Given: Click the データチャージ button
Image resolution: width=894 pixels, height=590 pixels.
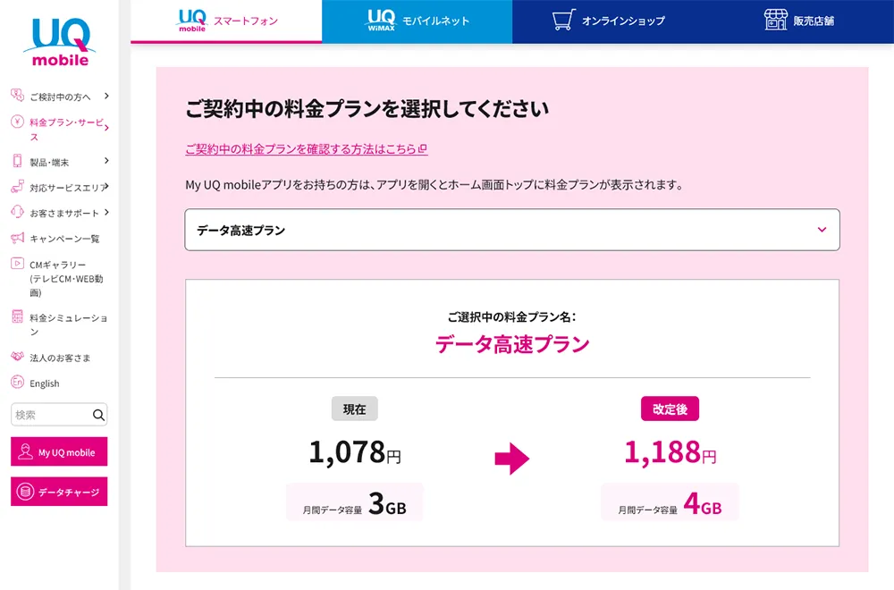Looking at the screenshot, I should tap(59, 492).
